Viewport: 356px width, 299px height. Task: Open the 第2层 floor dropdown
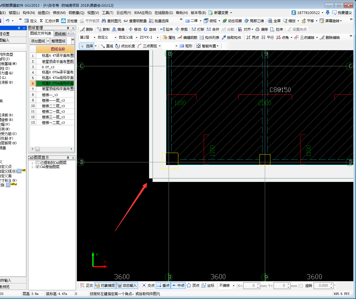(x=94, y=38)
